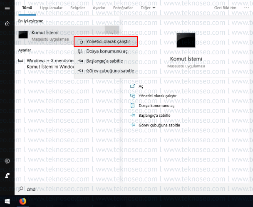The image size is (253, 207).
Task: Select the Tümü tab
Action: pos(27,8)
